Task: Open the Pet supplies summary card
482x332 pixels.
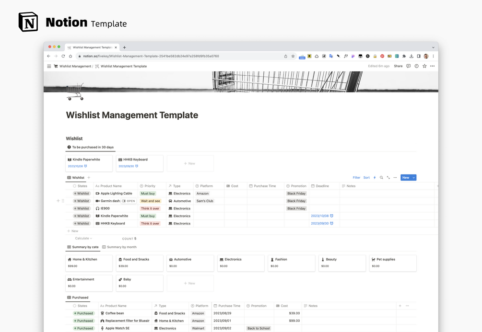Action: click(393, 263)
